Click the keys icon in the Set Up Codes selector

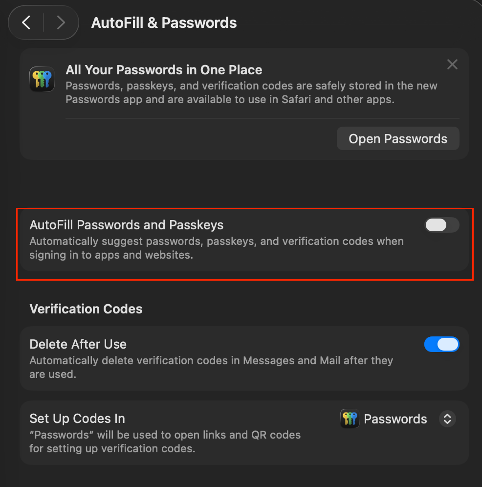(x=350, y=419)
